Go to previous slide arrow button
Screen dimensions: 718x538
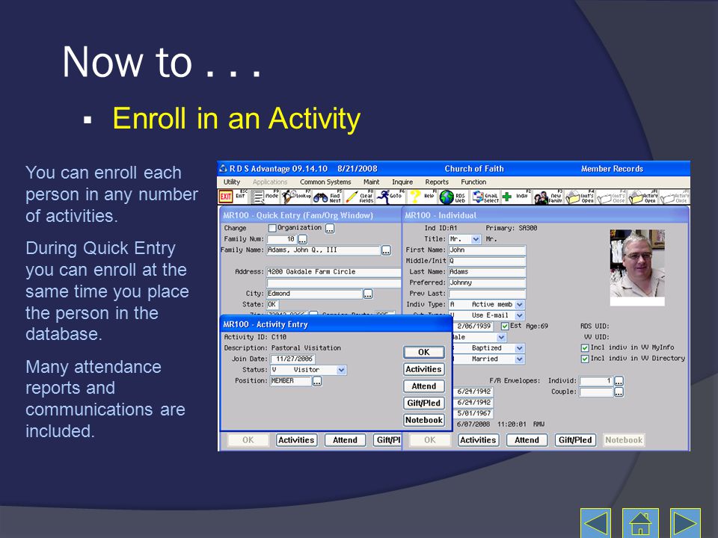tap(595, 523)
